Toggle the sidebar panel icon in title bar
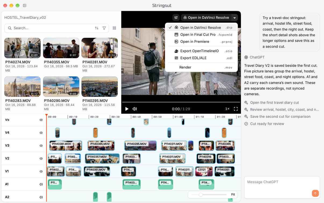The image size is (324, 203). 25,5
